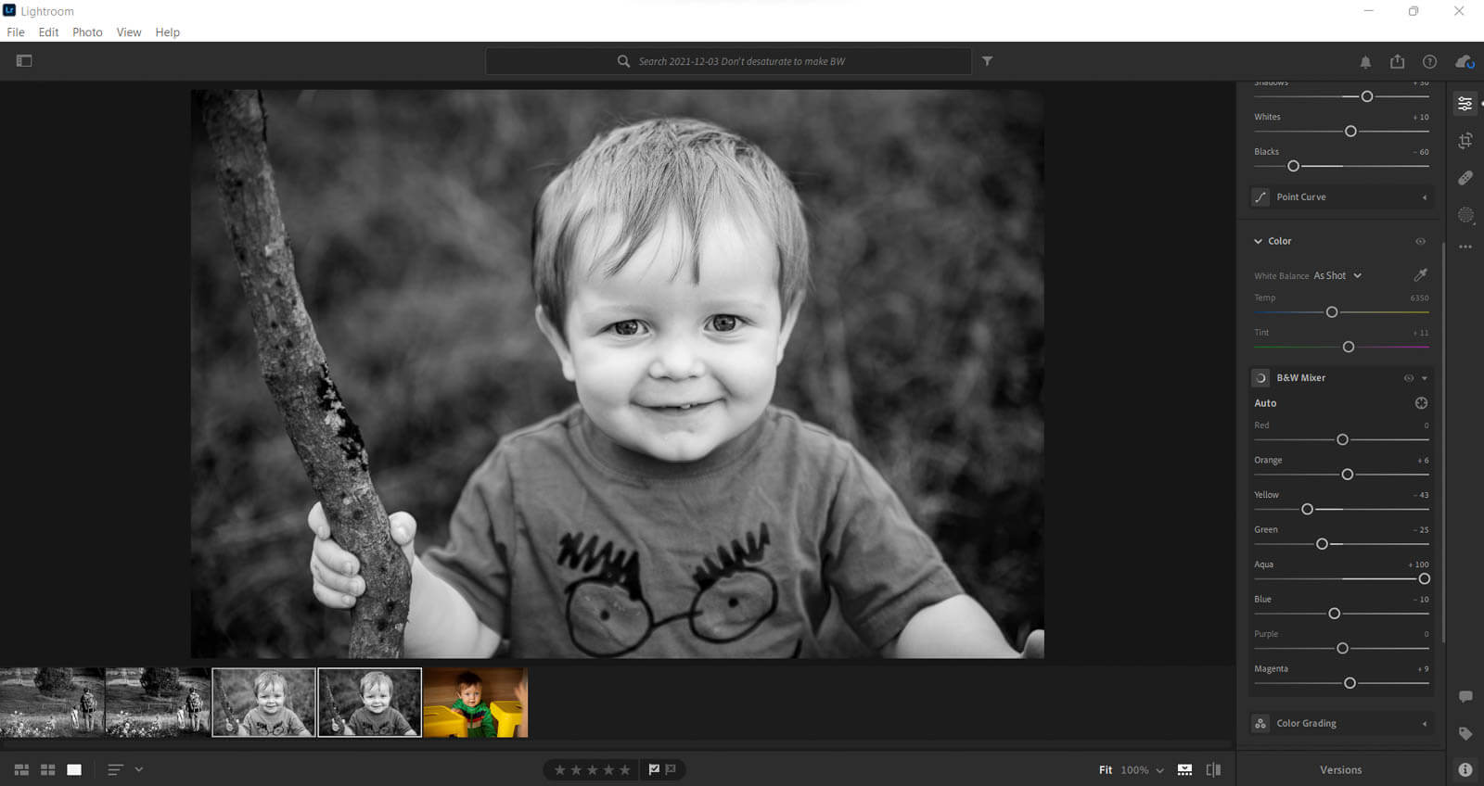
Task: Open the View menu
Action: coord(129,32)
